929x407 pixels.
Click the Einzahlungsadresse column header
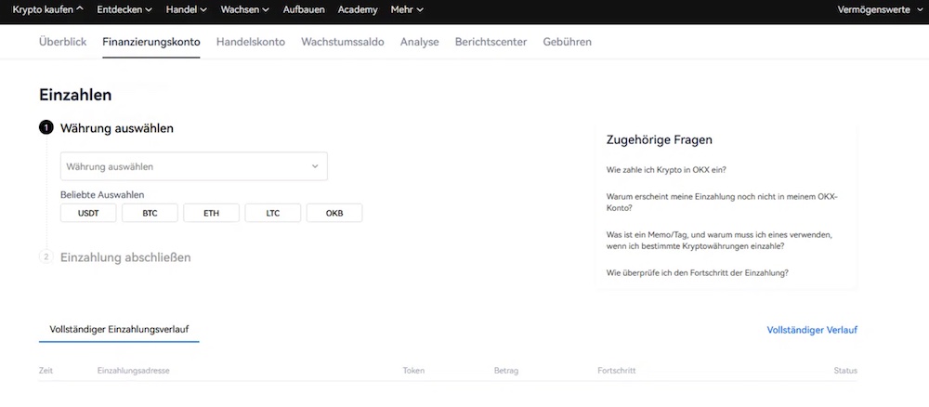(x=133, y=371)
